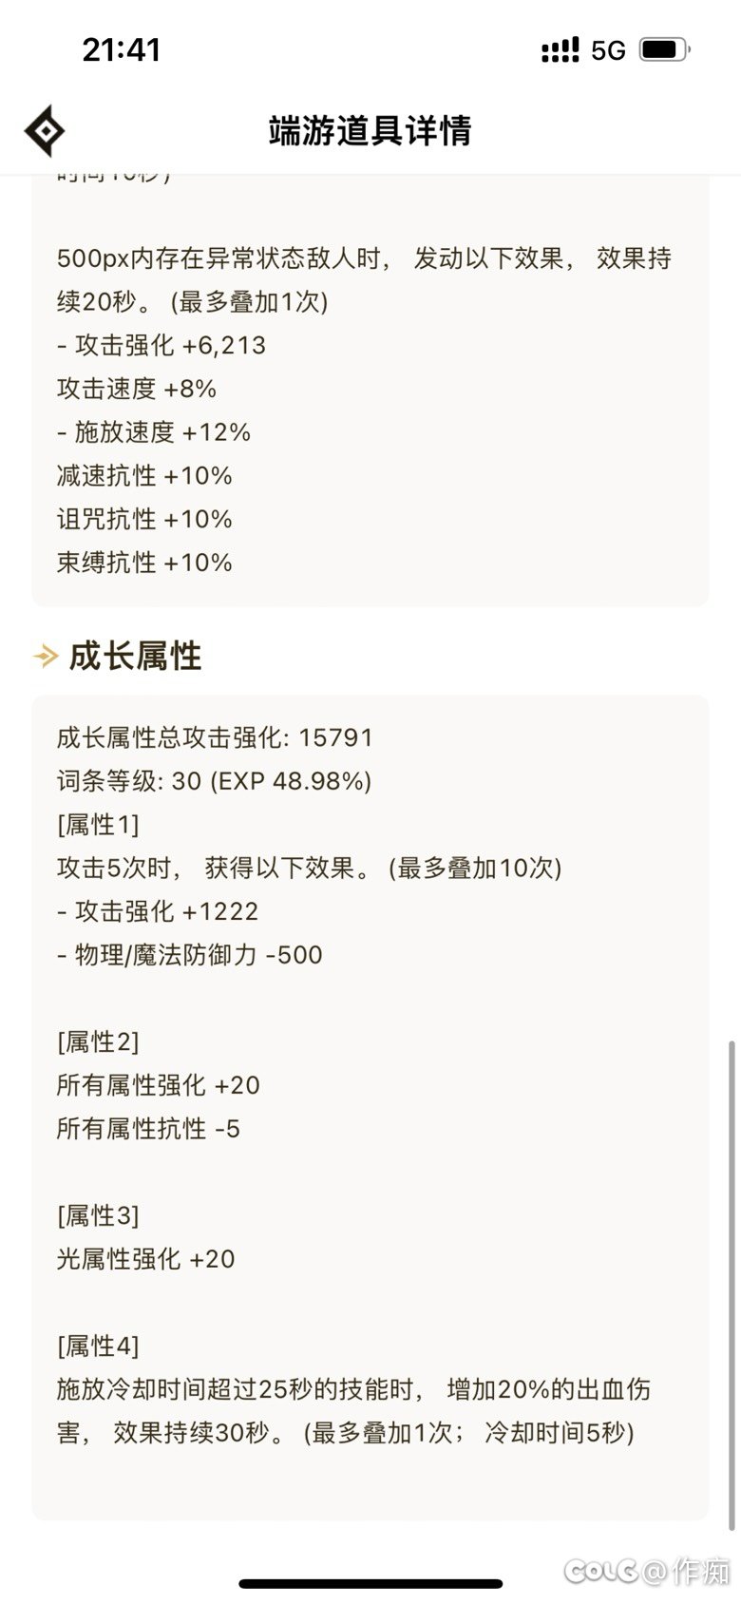Screen dimensions: 741x1604
Task: Tap the 21:41 clock in status bar
Action: pos(122,49)
